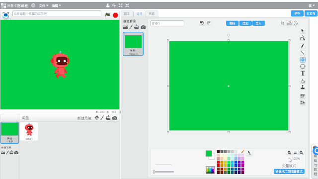
Task: Upload sprite from file icon
Action: [x=108, y=118]
